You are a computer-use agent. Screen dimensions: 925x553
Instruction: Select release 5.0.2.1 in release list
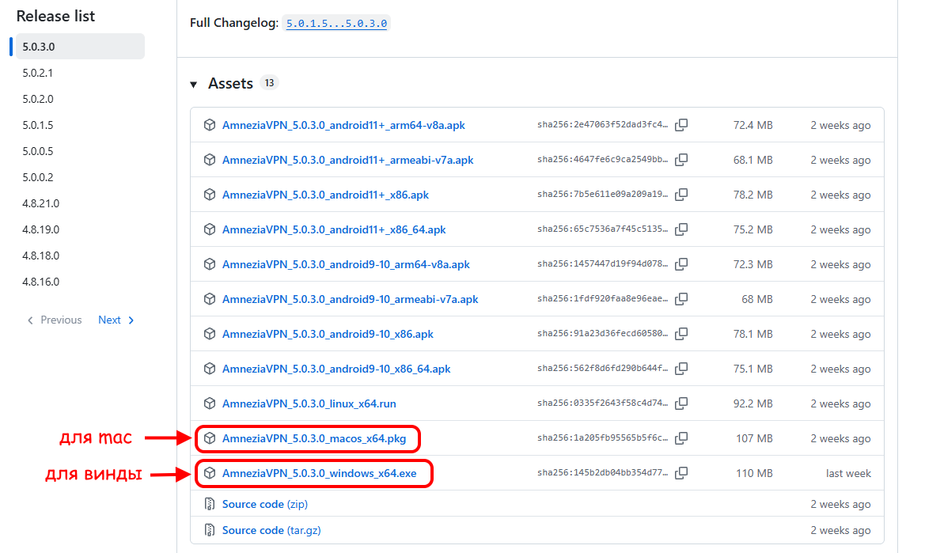38,73
